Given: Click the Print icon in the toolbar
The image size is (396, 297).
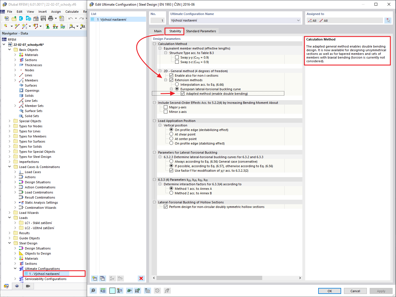Looking at the screenshot, I should pos(50,18).
